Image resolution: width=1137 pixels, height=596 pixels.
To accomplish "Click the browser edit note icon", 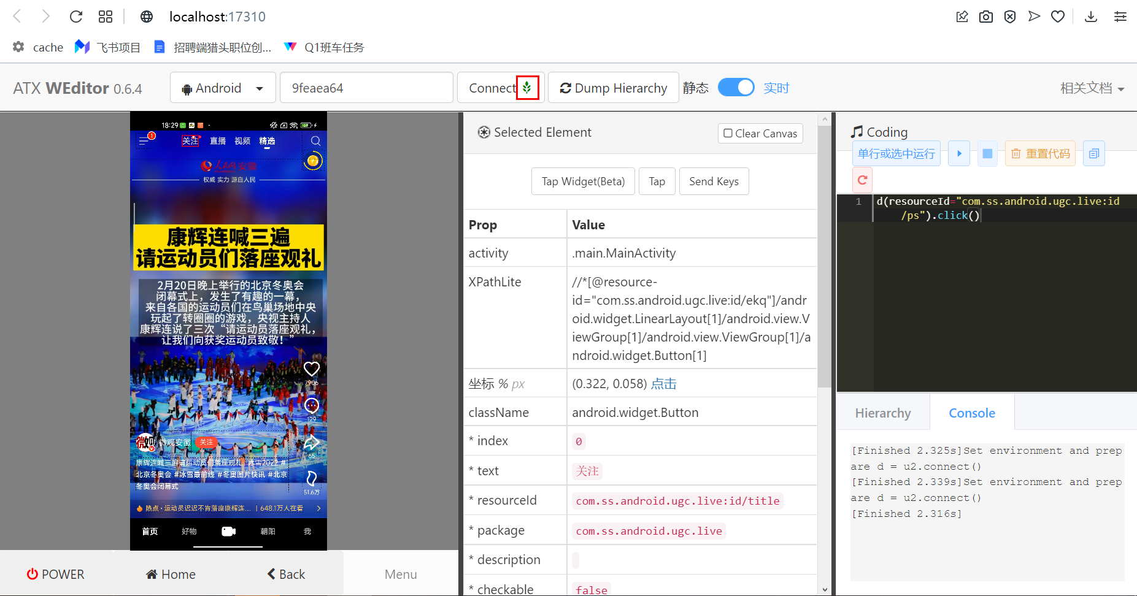I will point(962,17).
